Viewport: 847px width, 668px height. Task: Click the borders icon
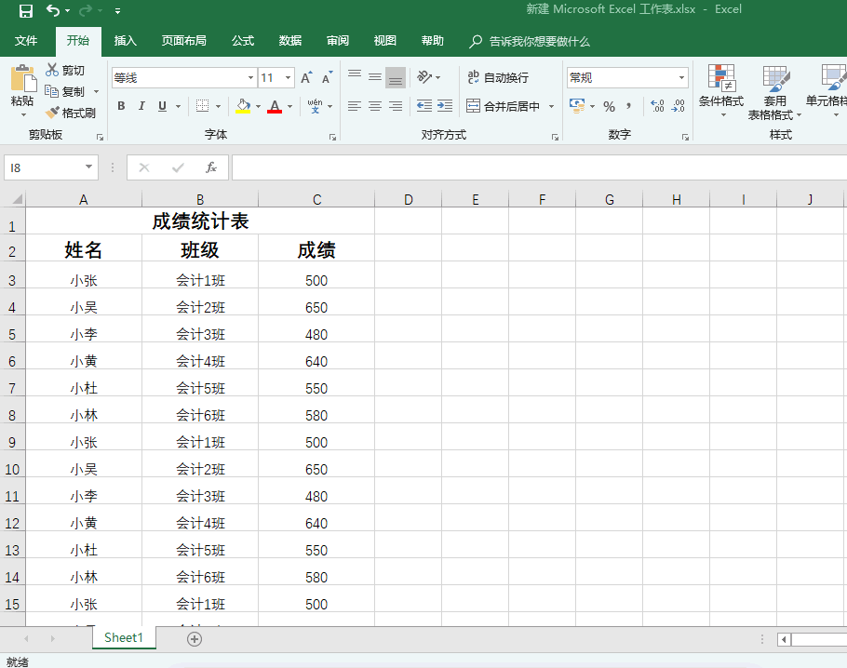coord(203,106)
